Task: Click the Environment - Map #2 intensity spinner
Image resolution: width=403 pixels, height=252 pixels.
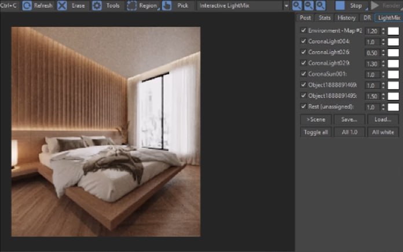Action: click(x=383, y=31)
